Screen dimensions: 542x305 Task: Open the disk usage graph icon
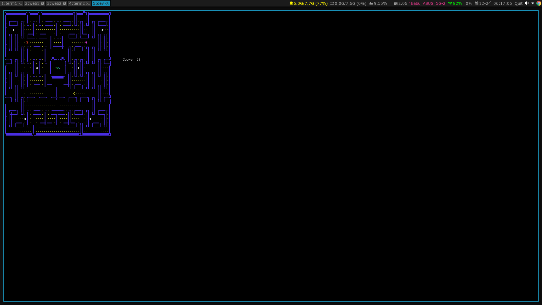(x=371, y=3)
